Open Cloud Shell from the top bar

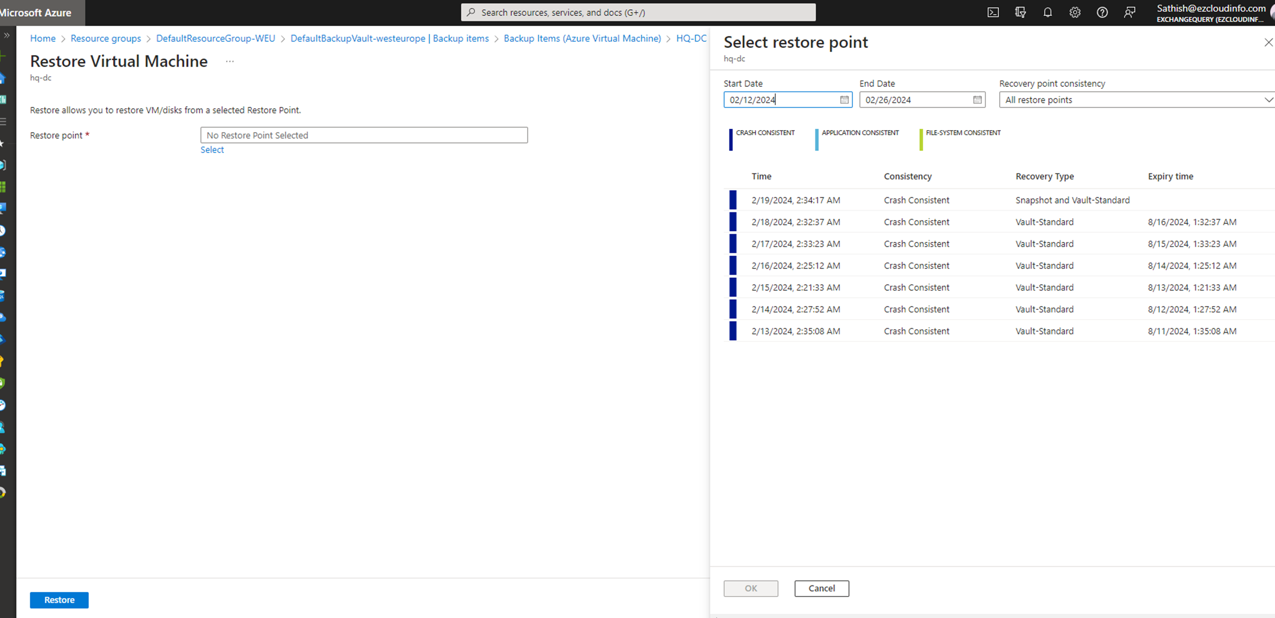[x=993, y=12]
